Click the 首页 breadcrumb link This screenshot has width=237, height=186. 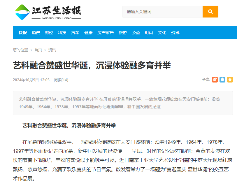tap(38, 50)
